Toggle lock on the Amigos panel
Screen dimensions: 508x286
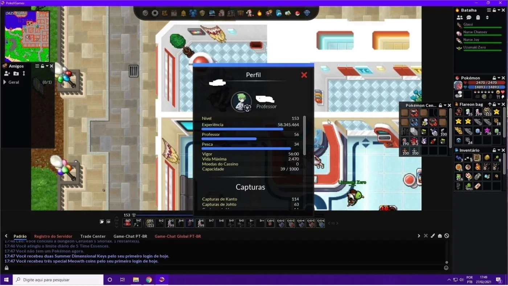[42, 66]
